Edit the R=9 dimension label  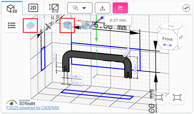[126, 53]
